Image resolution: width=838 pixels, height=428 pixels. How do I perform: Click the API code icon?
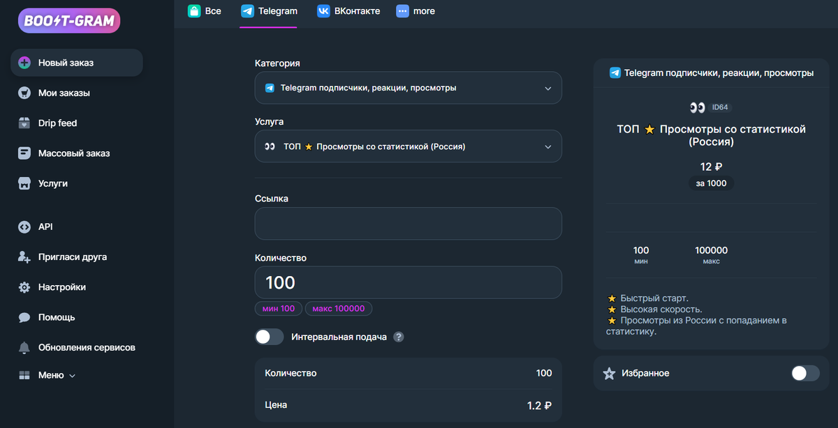point(24,227)
